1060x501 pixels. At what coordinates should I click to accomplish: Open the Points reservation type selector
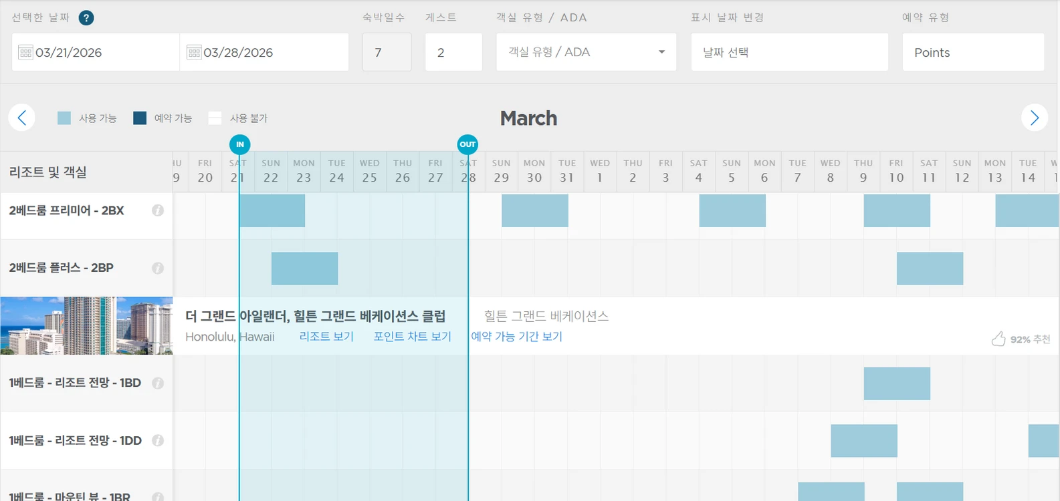pyautogui.click(x=974, y=52)
